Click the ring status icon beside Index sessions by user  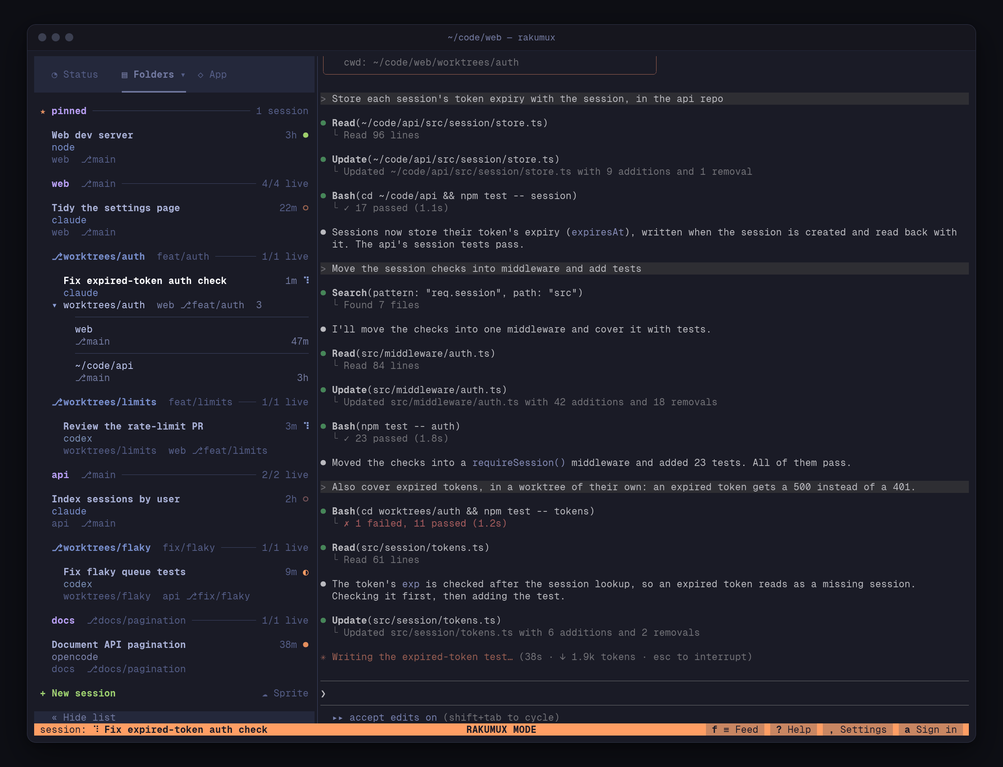coord(306,499)
